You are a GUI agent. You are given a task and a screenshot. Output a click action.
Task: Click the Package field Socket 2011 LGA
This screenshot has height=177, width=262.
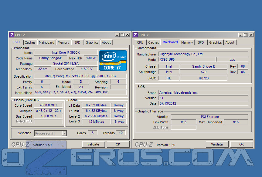(66, 63)
